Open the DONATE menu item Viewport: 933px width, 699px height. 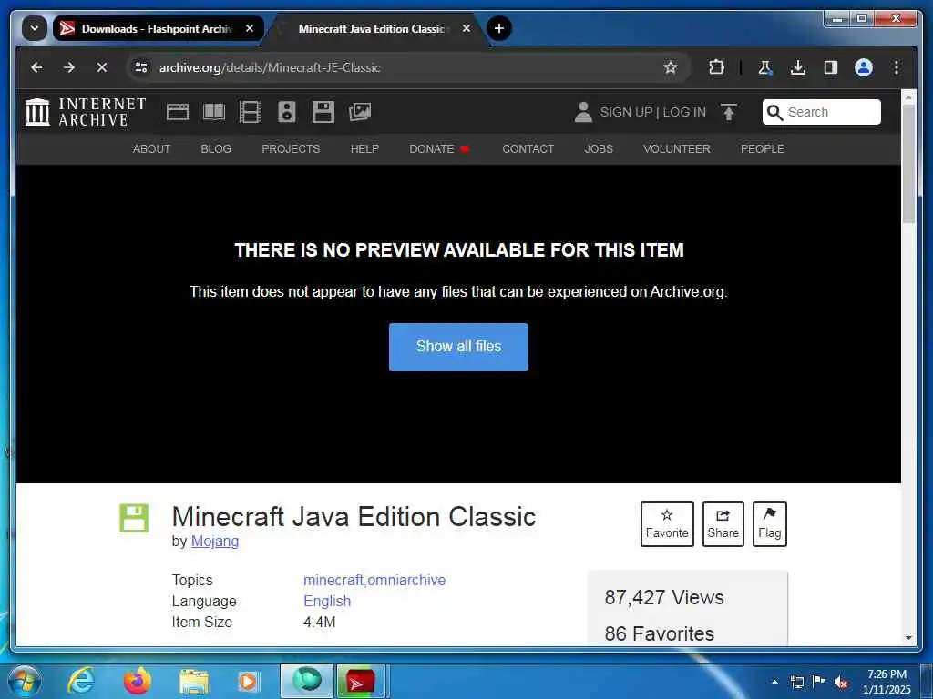pyautogui.click(x=439, y=149)
